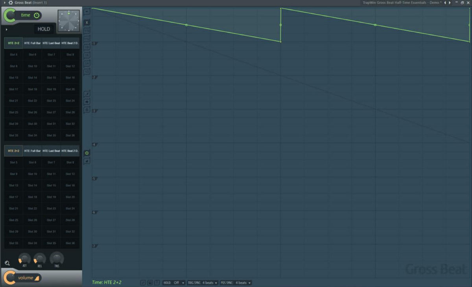Viewport: 472px width, 287px height.
Task: Click the lines icon below the arrow tool
Action: pyautogui.click(x=87, y=110)
